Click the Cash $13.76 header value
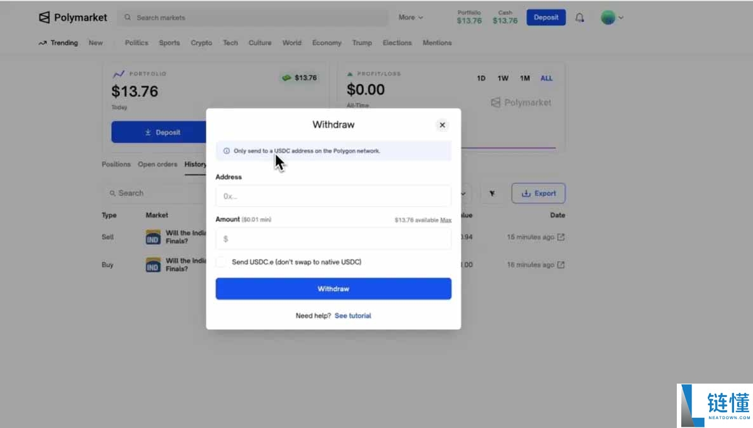The image size is (753, 428). pos(505,21)
